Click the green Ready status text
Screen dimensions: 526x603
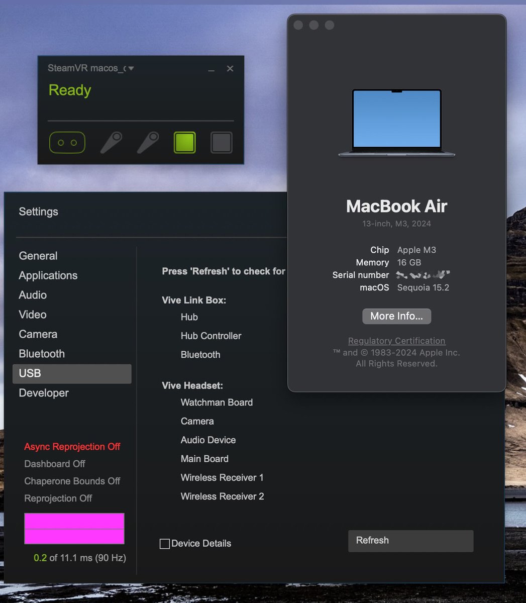coord(70,90)
